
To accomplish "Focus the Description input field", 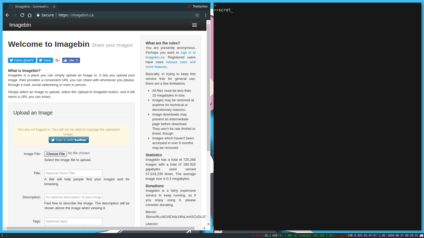I will 73,197.
